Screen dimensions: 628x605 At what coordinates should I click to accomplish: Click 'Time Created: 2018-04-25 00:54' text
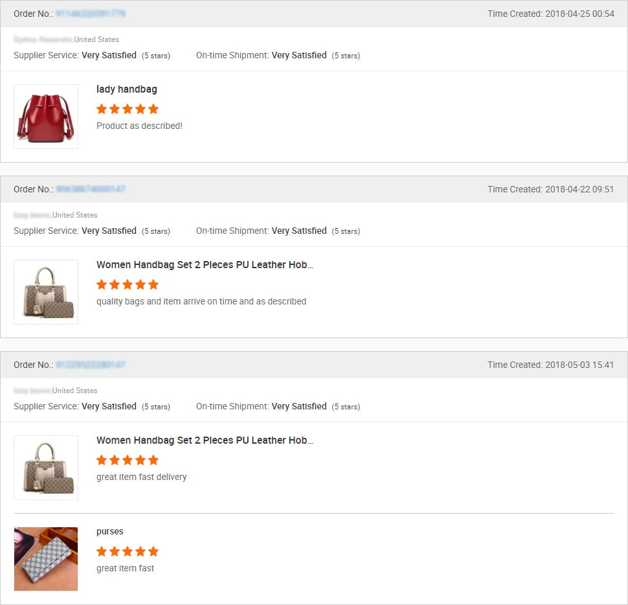tap(551, 14)
